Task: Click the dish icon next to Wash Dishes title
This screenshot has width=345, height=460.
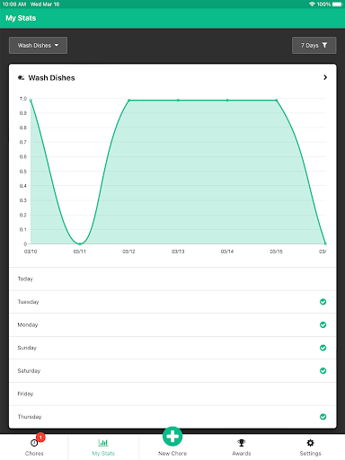Action: 21,78
